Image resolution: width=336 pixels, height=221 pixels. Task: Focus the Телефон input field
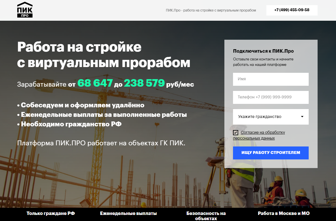pyautogui.click(x=271, y=97)
